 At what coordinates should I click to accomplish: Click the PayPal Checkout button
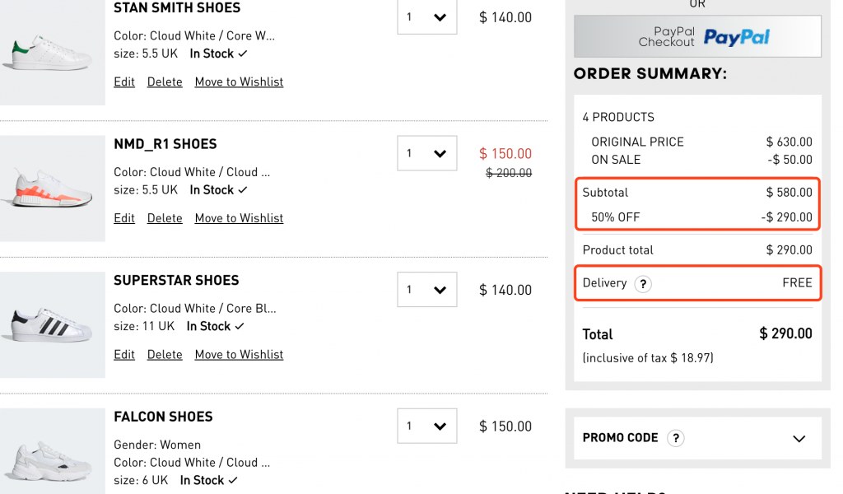tap(697, 37)
